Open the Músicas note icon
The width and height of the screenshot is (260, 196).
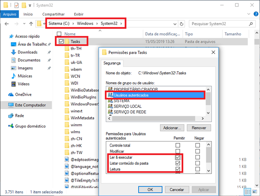coord(13,76)
